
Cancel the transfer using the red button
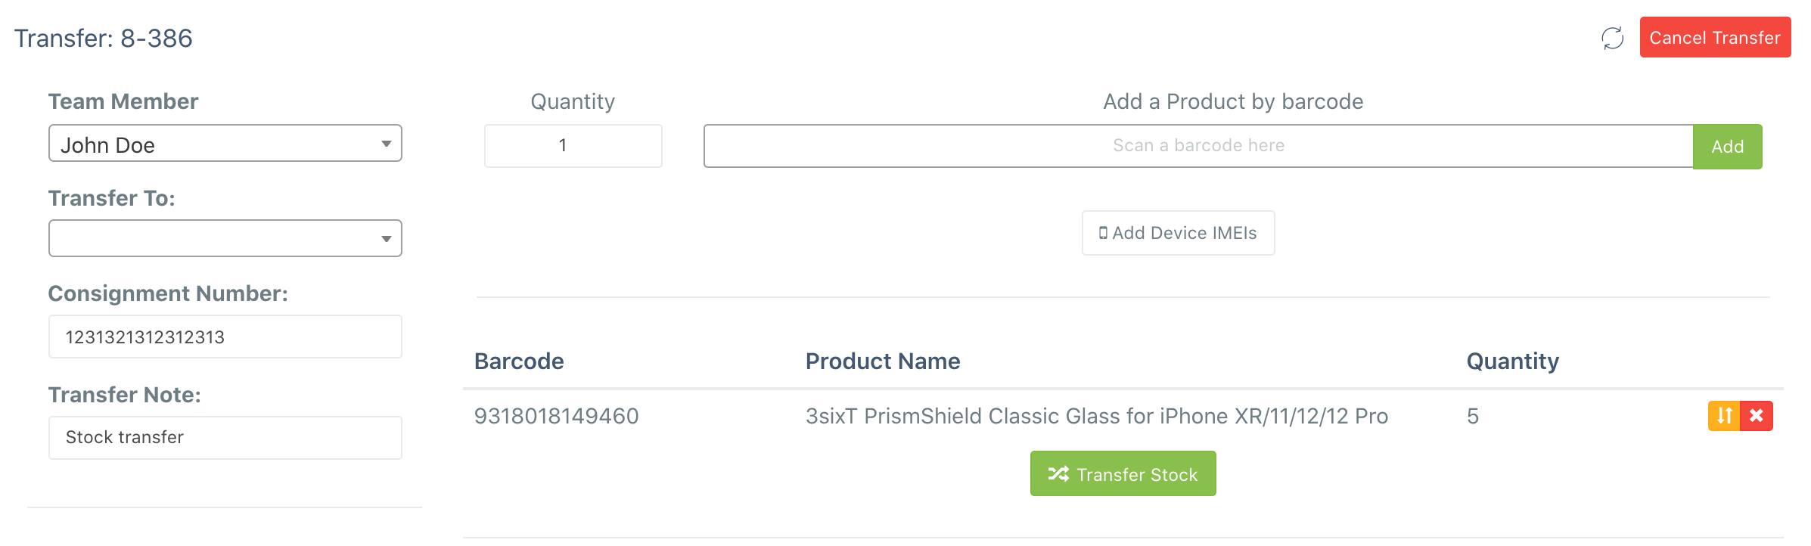click(x=1715, y=37)
